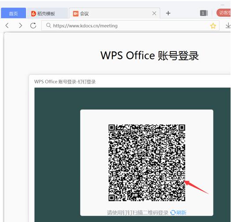Screen dimensions: 231x222
Task: Click the DingTalk login QR code
Action: tap(147, 163)
